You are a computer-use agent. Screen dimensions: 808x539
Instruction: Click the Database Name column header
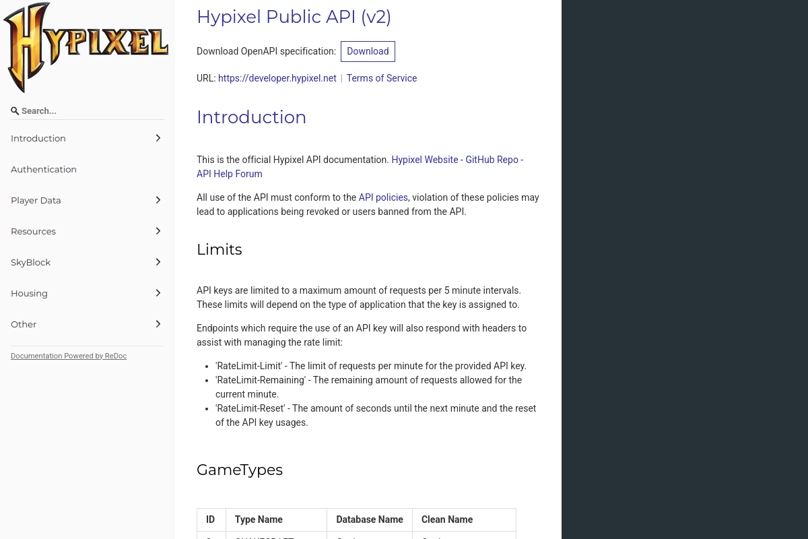370,519
